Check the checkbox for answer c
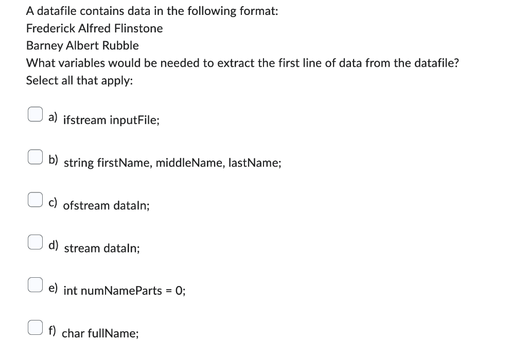The height and width of the screenshot is (358, 527). click(x=35, y=199)
